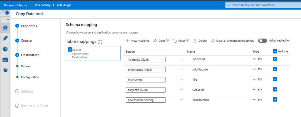
Task: Open the Manage toolbox icon
Action: (x=5, y=60)
